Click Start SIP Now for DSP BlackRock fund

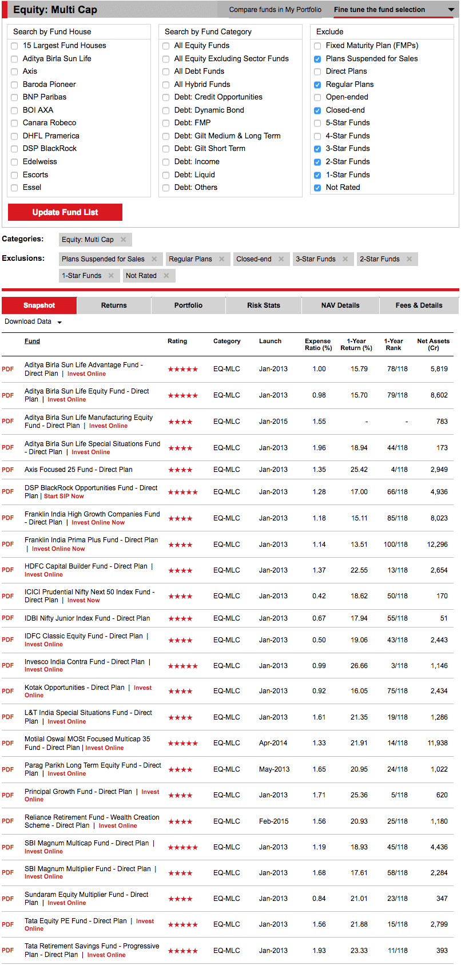point(64,496)
